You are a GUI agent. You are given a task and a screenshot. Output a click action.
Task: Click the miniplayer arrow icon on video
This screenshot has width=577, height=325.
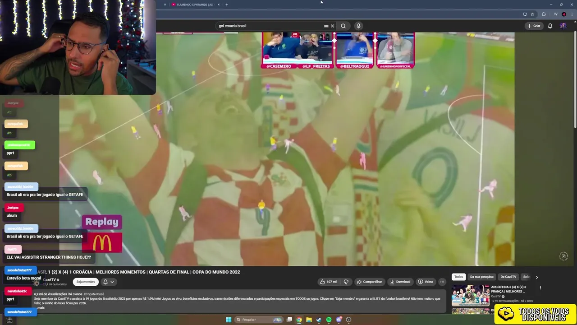click(x=563, y=256)
